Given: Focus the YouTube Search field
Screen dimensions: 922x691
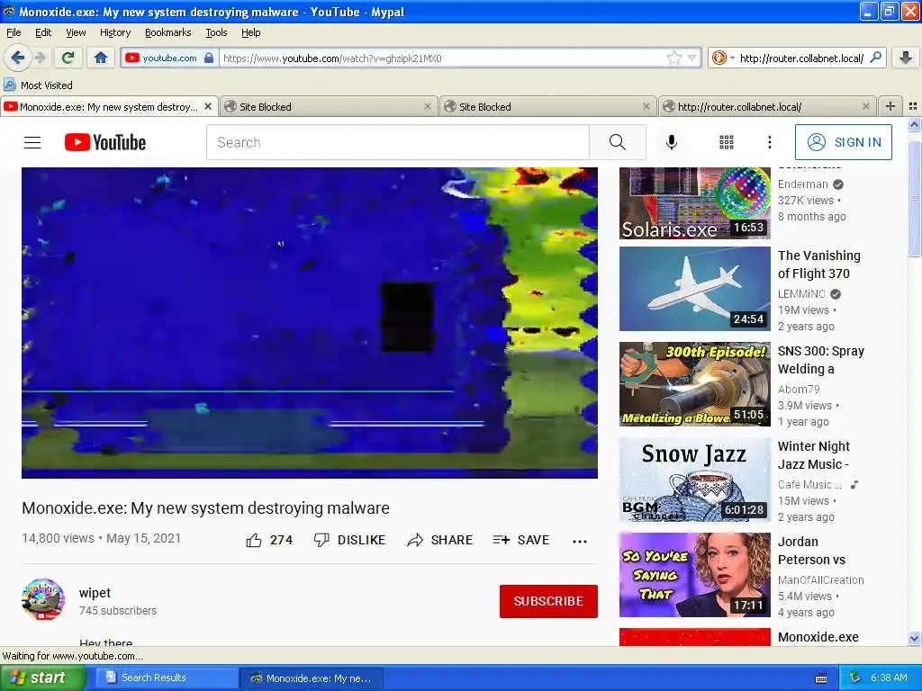Looking at the screenshot, I should coord(397,142).
